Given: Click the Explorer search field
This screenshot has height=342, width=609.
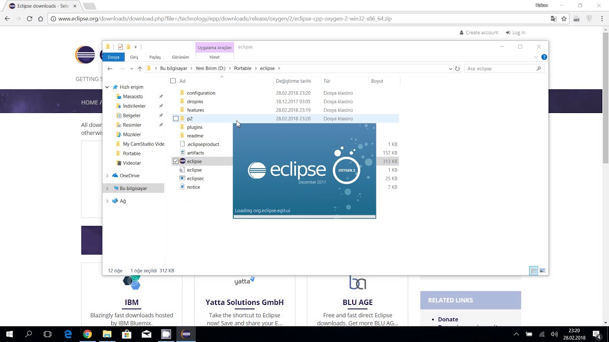Looking at the screenshot, I should [x=500, y=68].
